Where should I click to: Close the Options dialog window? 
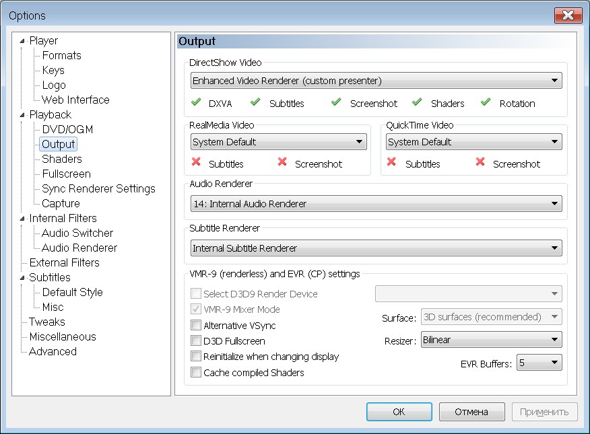click(568, 15)
